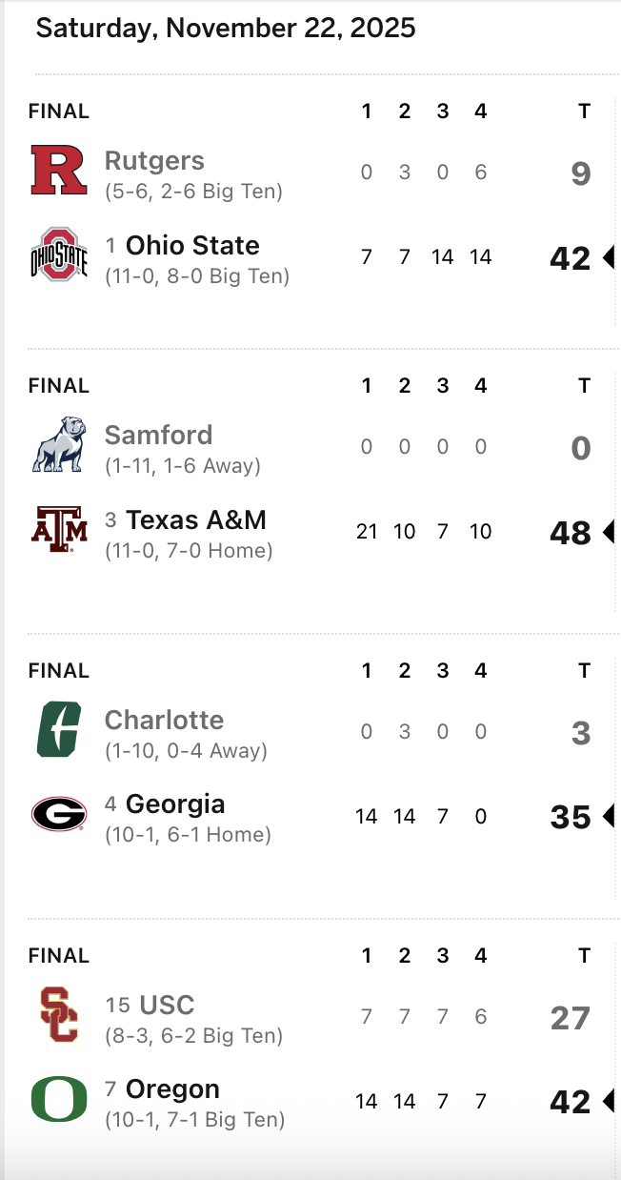Click the Saturday, November 22, 2025 heading
621x1180 pixels.
pyautogui.click(x=226, y=28)
